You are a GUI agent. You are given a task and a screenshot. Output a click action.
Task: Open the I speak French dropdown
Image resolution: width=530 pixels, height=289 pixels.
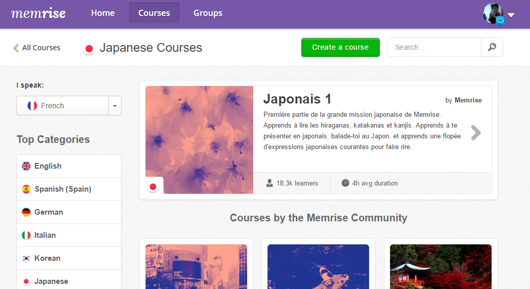click(x=69, y=106)
